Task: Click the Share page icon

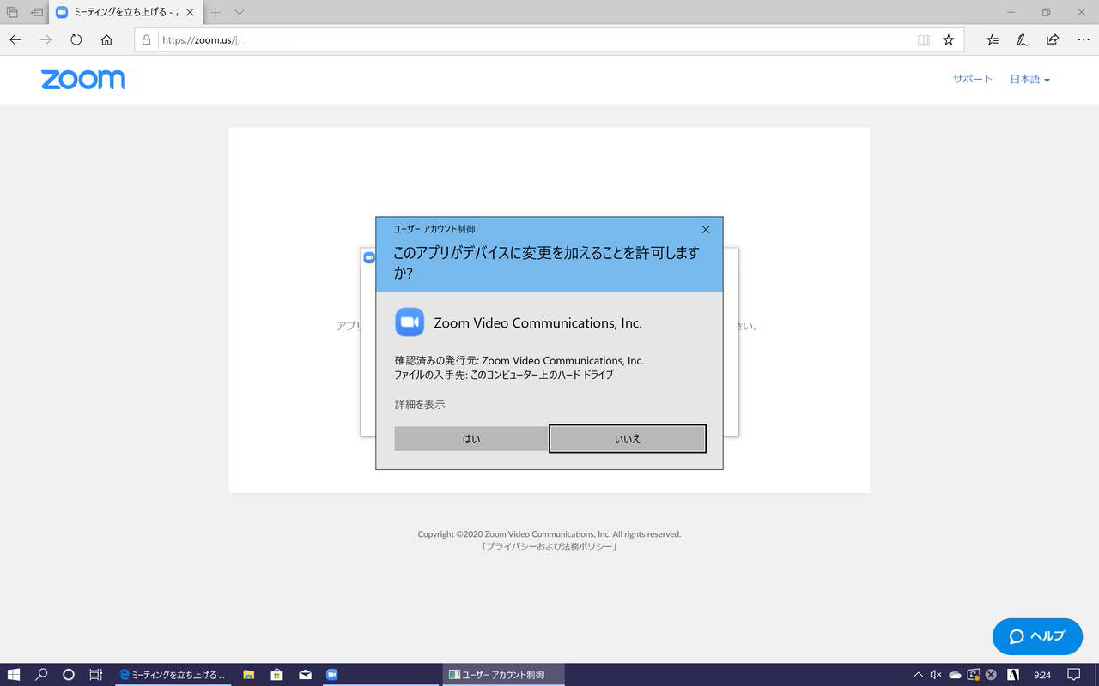Action: [1053, 39]
